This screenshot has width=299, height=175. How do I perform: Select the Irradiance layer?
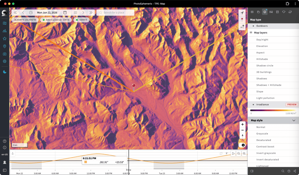click(273, 105)
